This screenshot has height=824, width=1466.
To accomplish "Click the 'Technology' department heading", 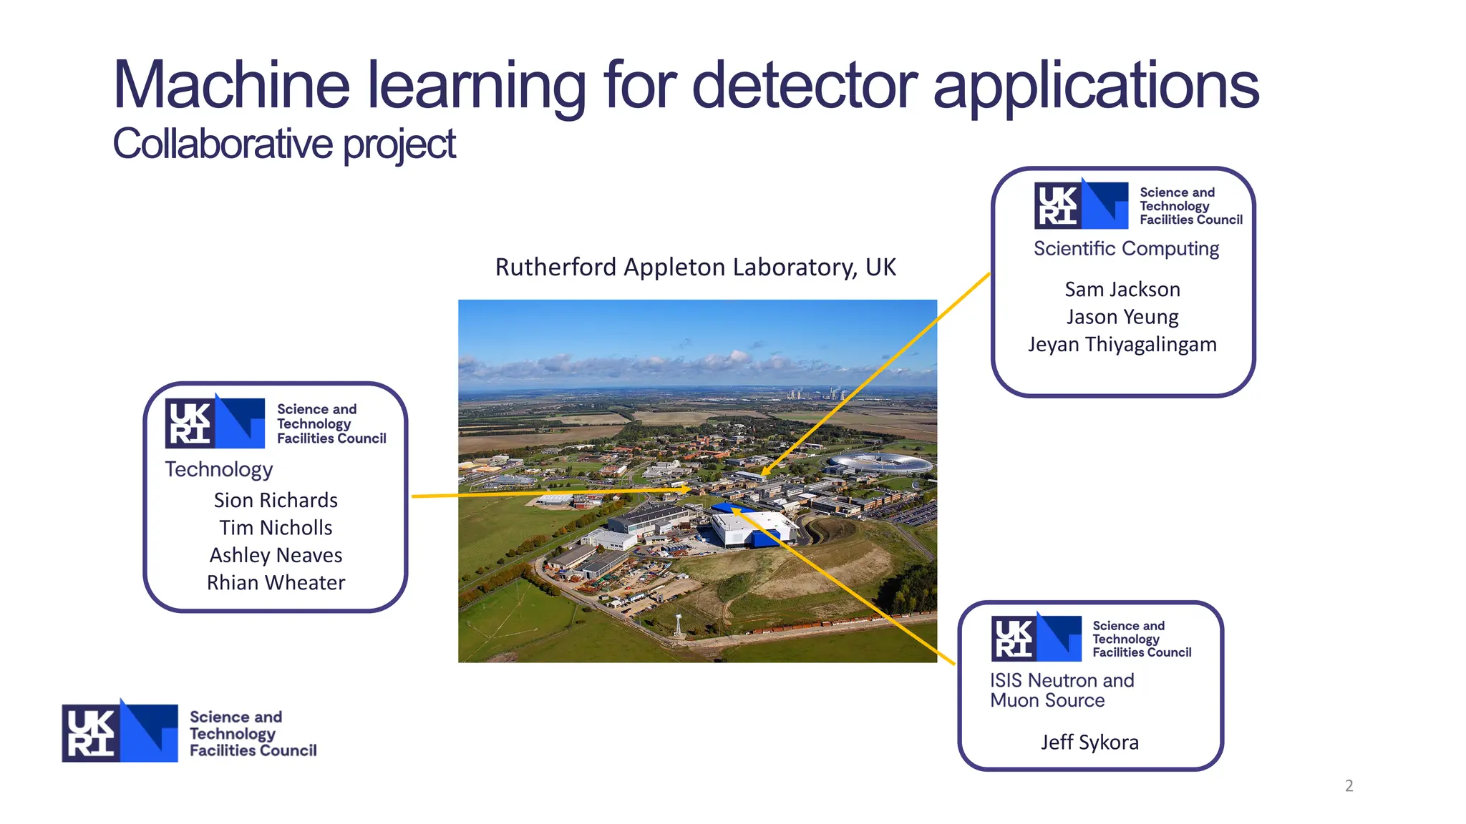I will pos(219,469).
